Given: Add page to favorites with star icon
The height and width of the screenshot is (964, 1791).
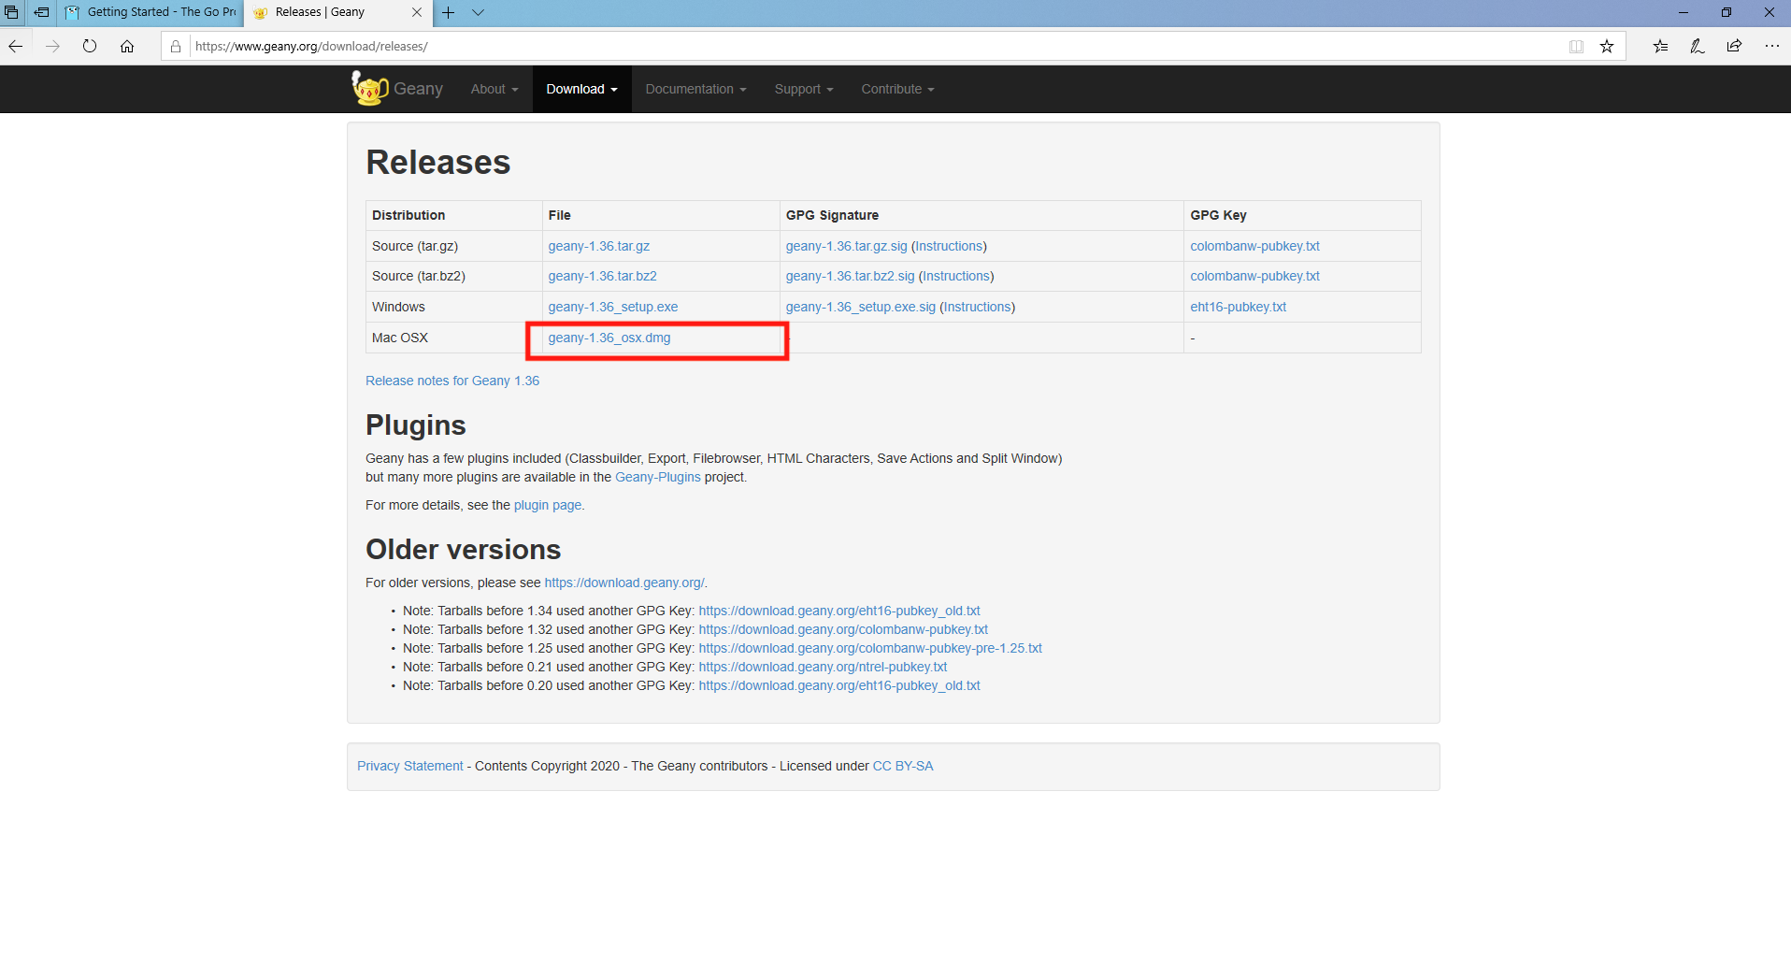Looking at the screenshot, I should 1607,46.
